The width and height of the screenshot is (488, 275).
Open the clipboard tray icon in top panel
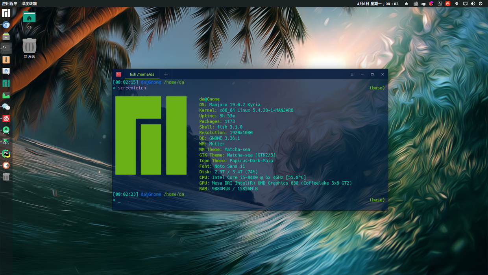416,4
